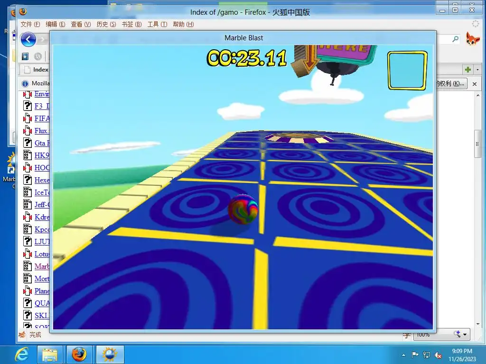Switch to Firefox via the taskbar button
The width and height of the screenshot is (486, 364).
[79, 355]
